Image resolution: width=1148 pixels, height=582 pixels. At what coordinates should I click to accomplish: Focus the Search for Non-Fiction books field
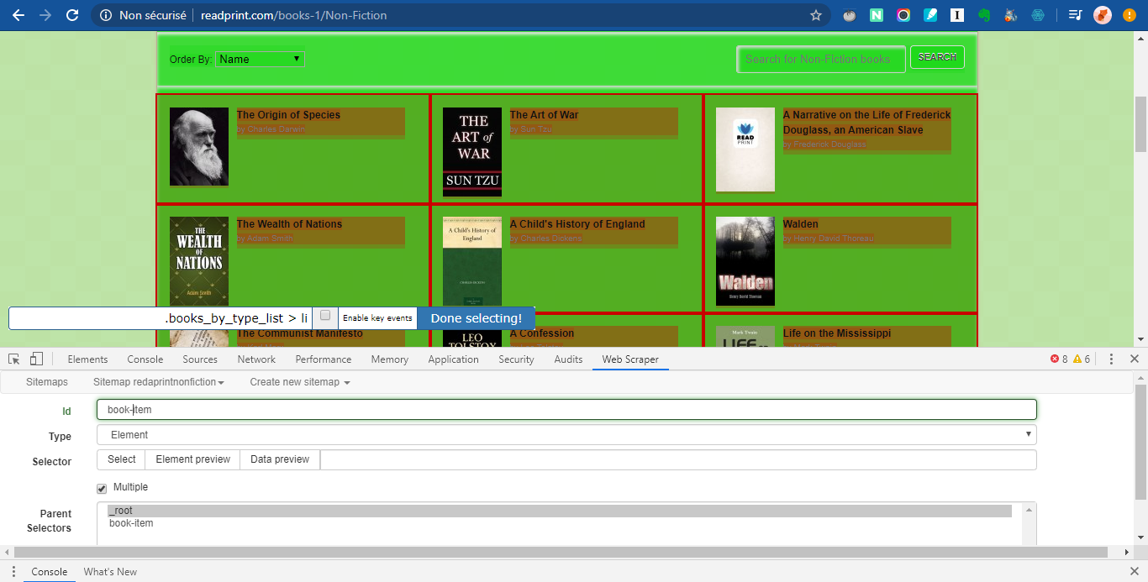(821, 59)
